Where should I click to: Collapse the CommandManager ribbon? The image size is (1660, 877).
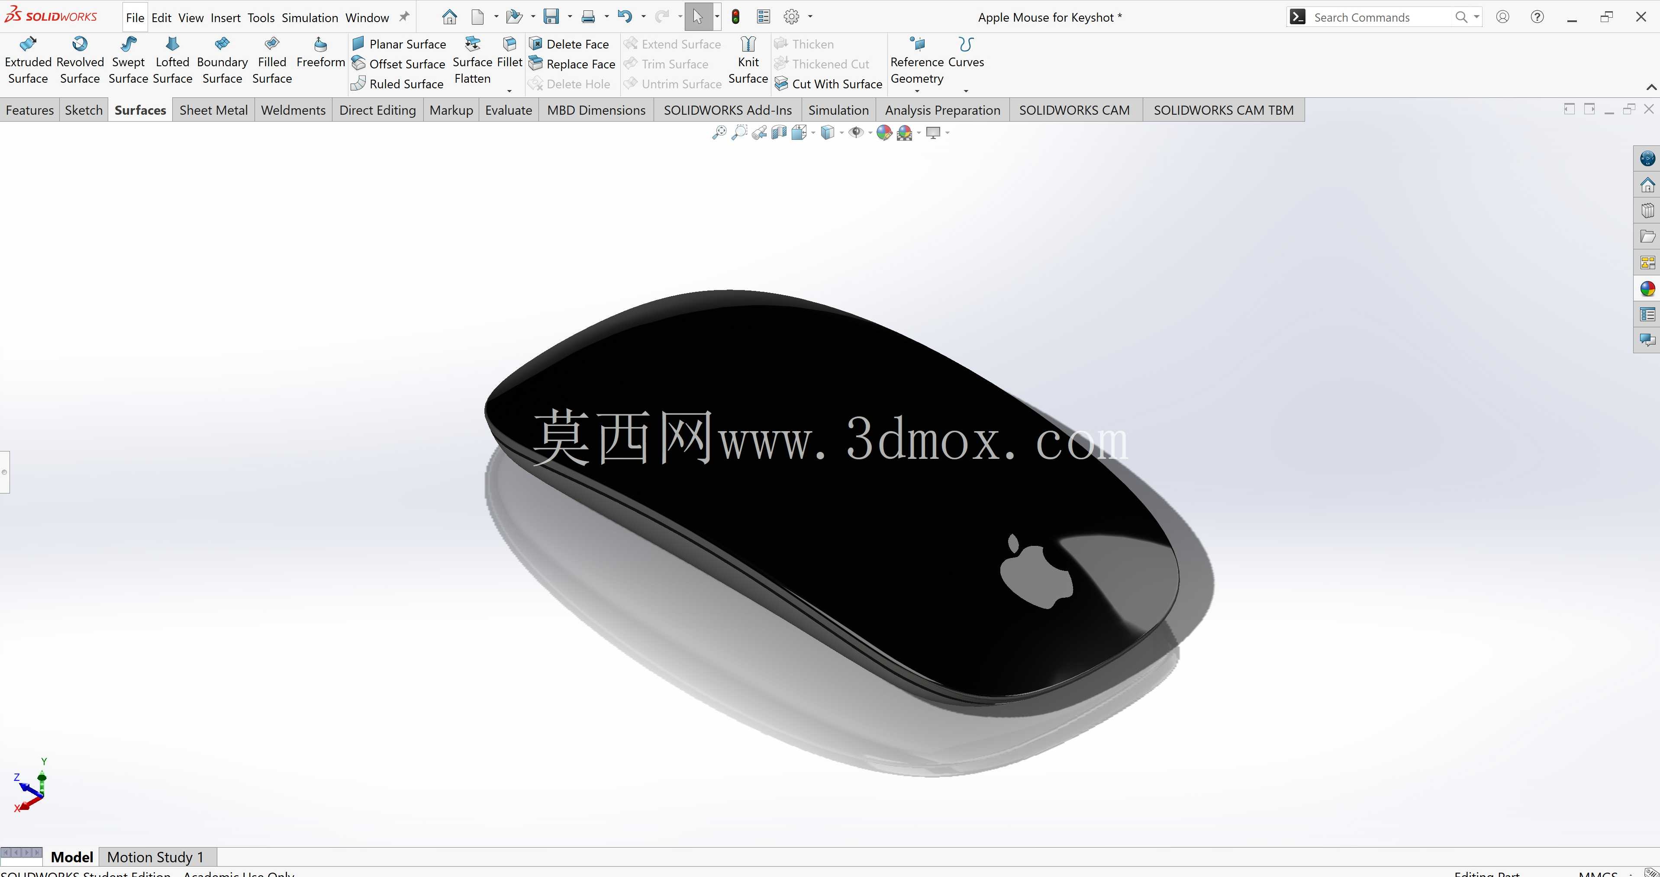(x=1651, y=87)
